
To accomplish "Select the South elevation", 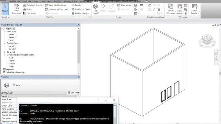I will [12, 63].
